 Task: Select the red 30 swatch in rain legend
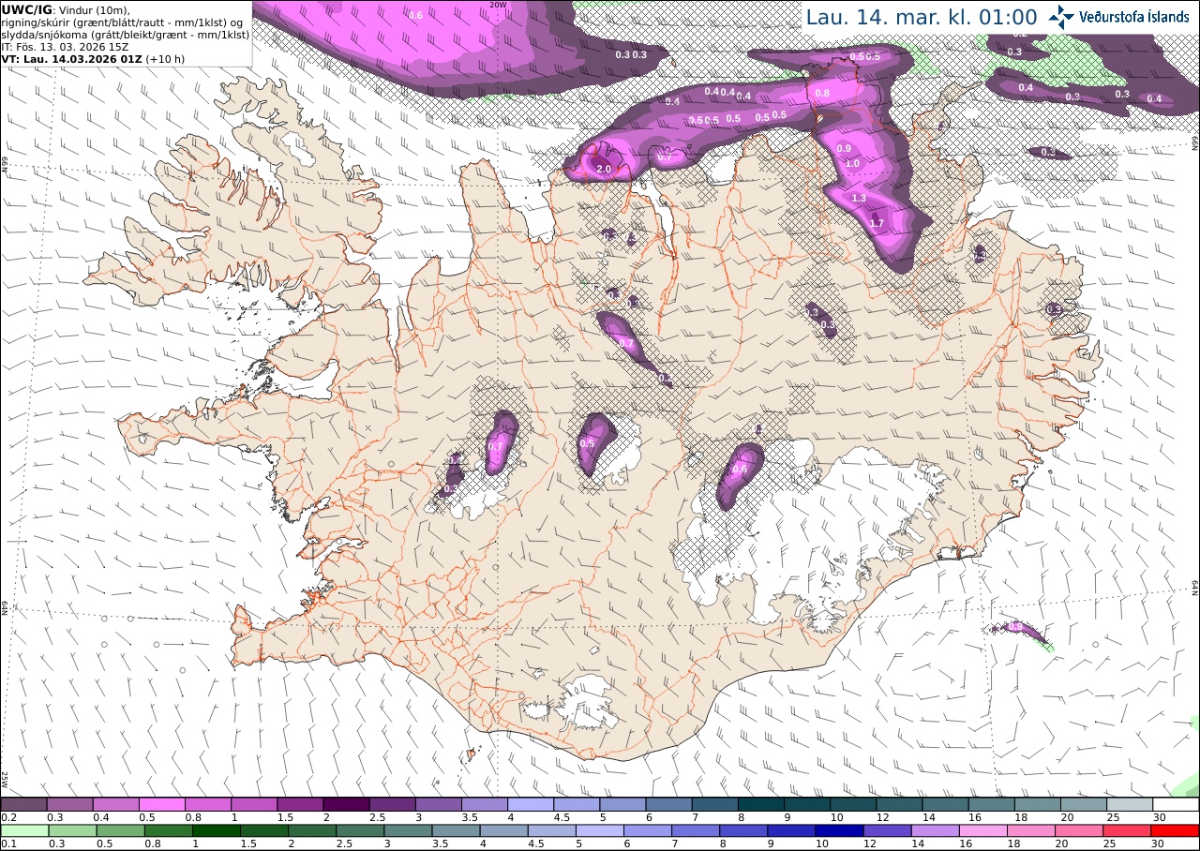(1175, 830)
